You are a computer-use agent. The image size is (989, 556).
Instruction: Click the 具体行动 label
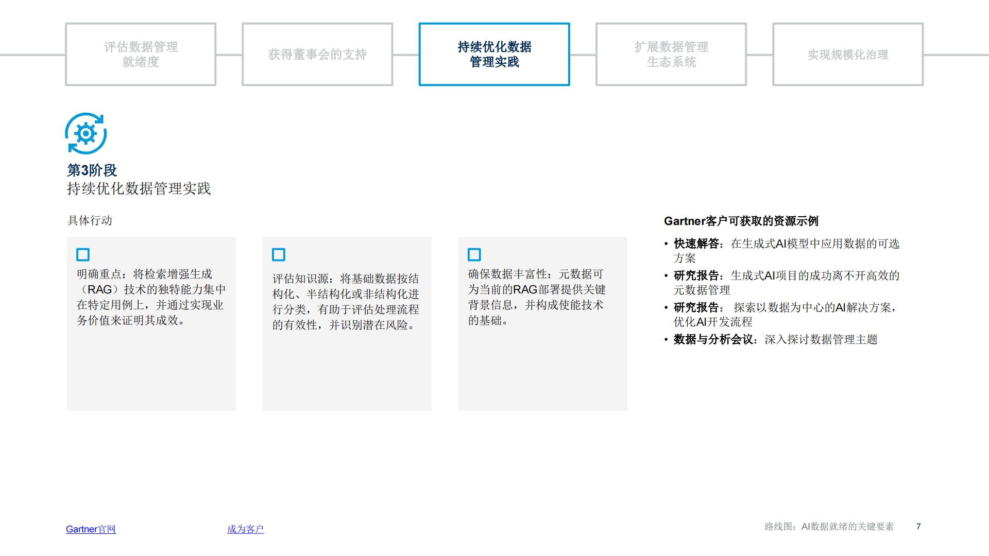[90, 220]
